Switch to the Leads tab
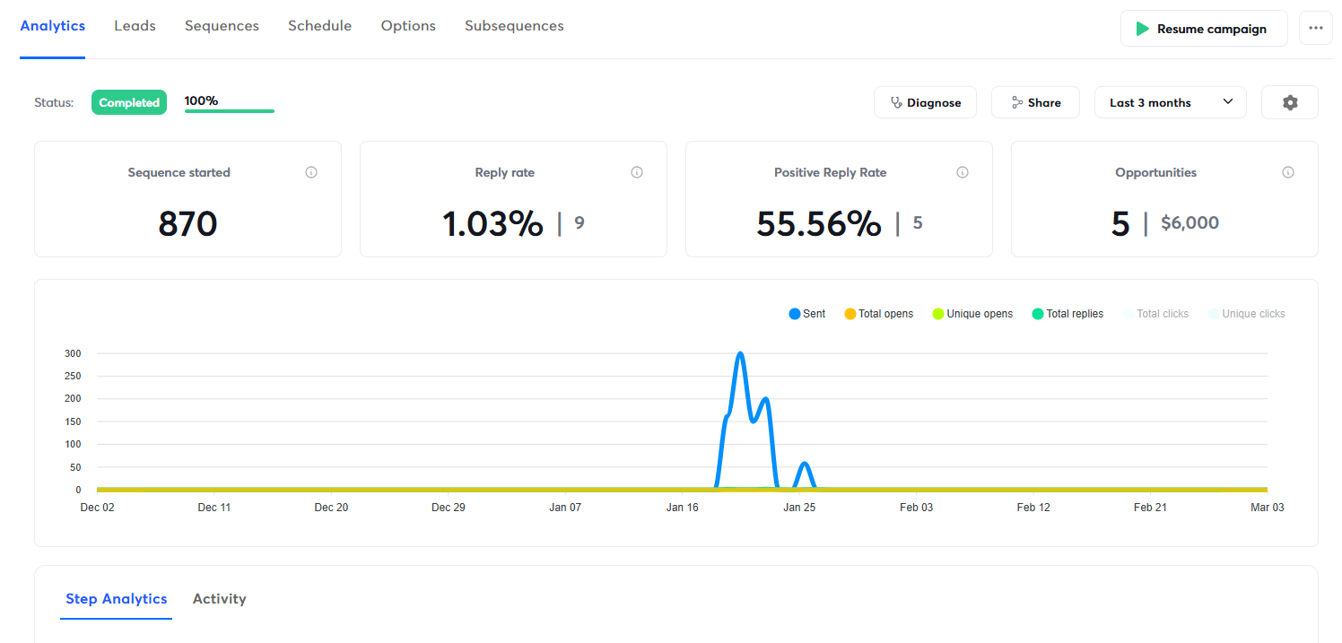Image resolution: width=1342 pixels, height=643 pixels. [x=135, y=26]
